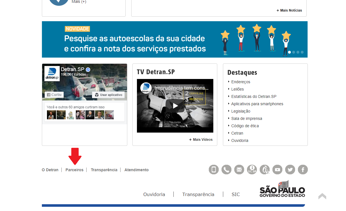Open the O Detran footer menu

pyautogui.click(x=50, y=170)
